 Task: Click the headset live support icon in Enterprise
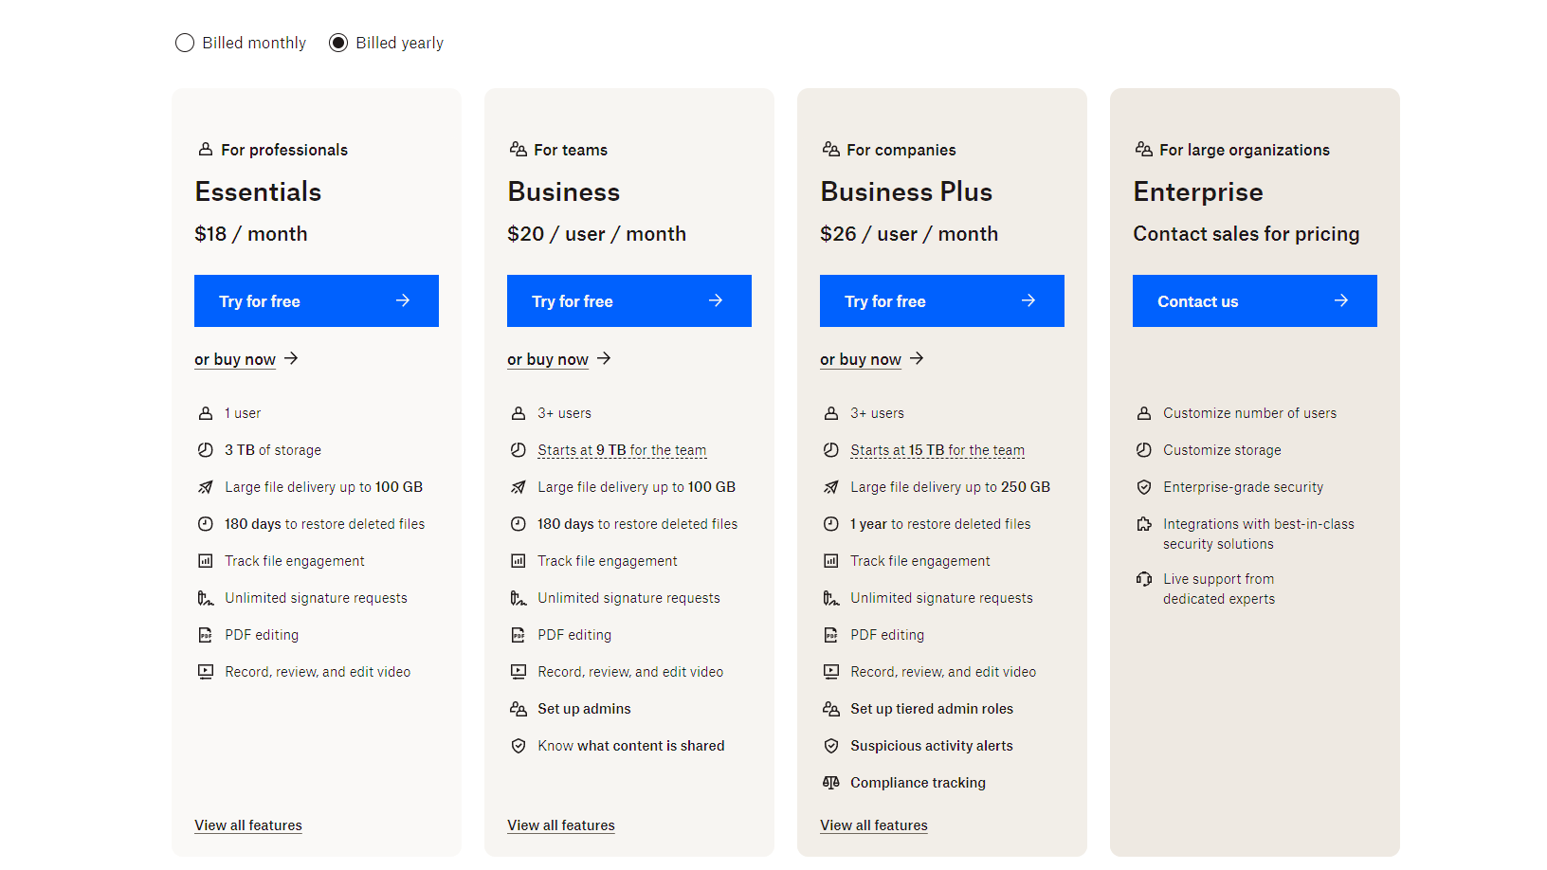click(x=1144, y=579)
